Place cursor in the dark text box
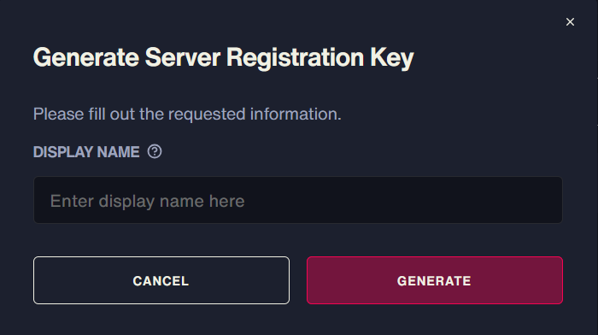Image resolution: width=598 pixels, height=335 pixels. coord(298,200)
